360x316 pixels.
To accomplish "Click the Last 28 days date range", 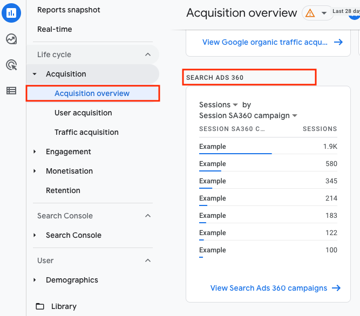I will (346, 11).
